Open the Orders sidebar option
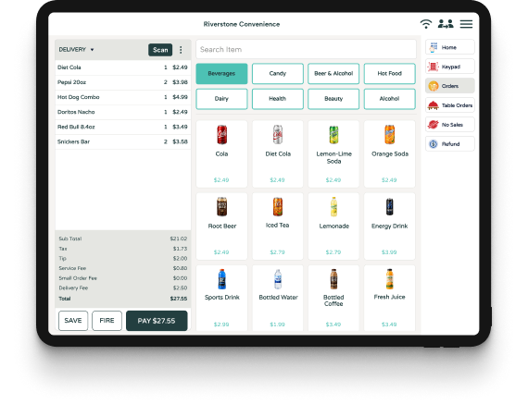This screenshot has height=404, width=528. (450, 86)
